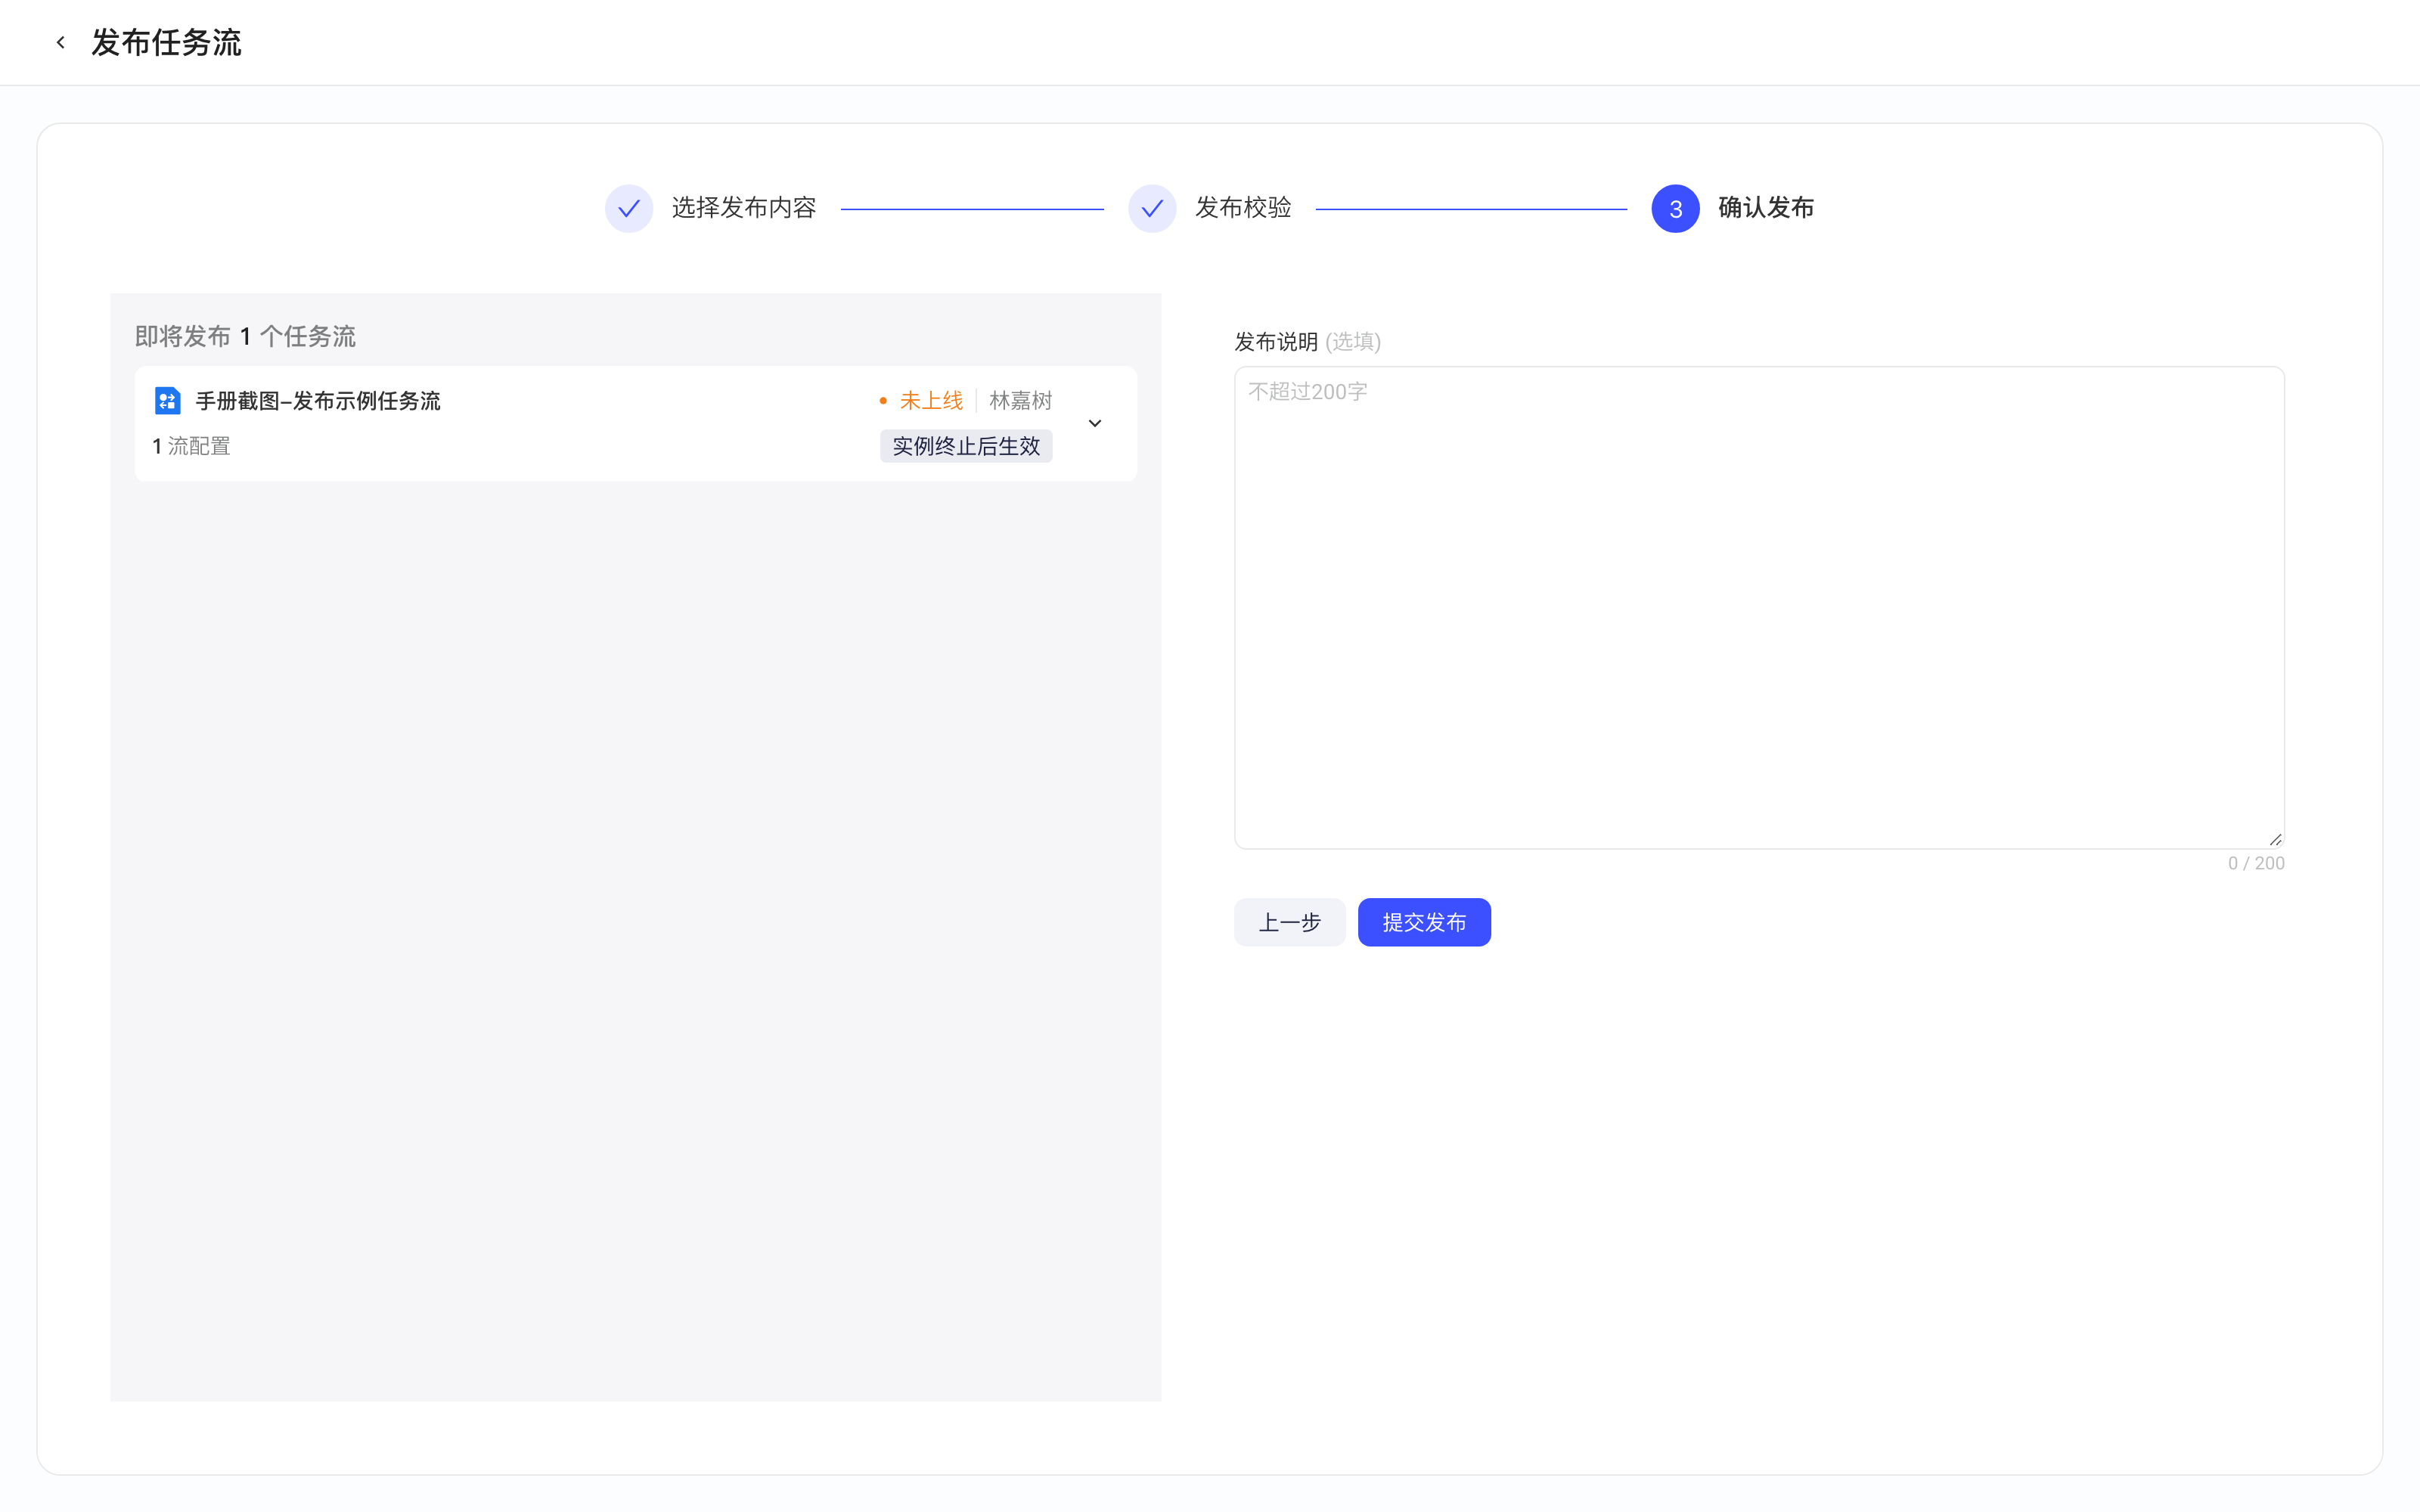Click the step 3 circle for 确认发布
The height and width of the screenshot is (1512, 2420).
(x=1675, y=208)
